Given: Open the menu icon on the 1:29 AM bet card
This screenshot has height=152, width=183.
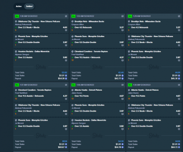Looking at the screenshot, I should pos(179,16).
